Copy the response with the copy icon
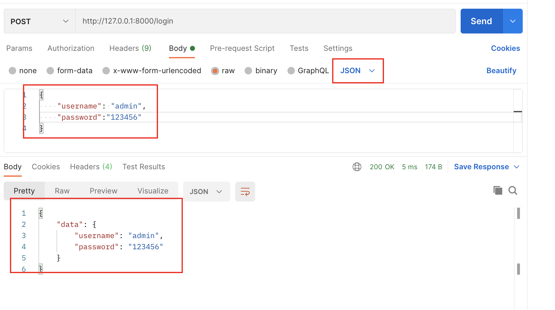 tap(498, 190)
